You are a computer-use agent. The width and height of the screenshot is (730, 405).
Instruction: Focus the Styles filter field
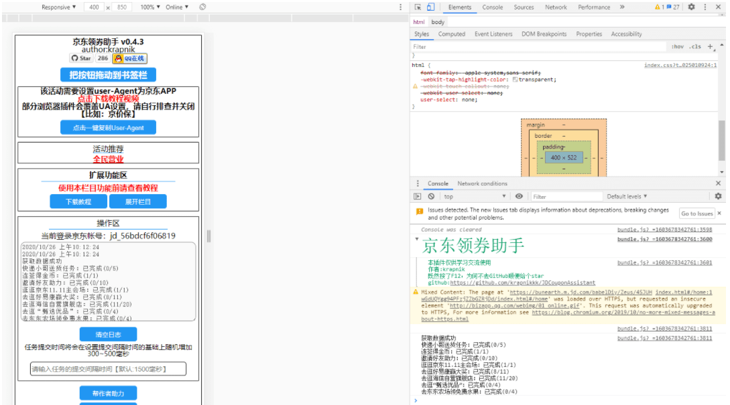point(538,46)
